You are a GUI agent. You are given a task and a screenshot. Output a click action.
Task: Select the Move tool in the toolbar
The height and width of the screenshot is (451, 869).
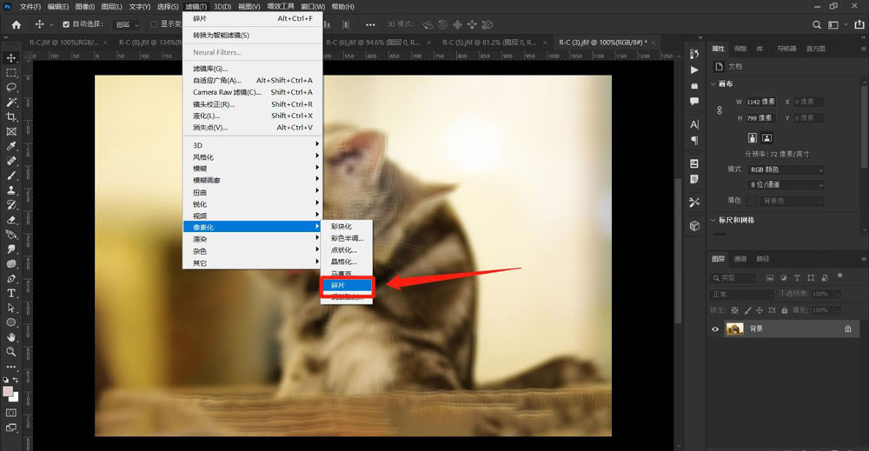pos(11,58)
